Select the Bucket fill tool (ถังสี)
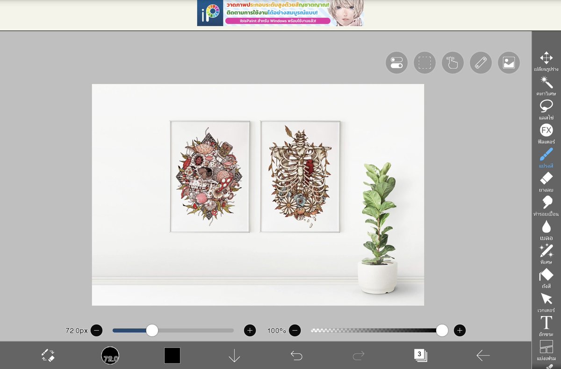Image resolution: width=561 pixels, height=369 pixels. (546, 279)
